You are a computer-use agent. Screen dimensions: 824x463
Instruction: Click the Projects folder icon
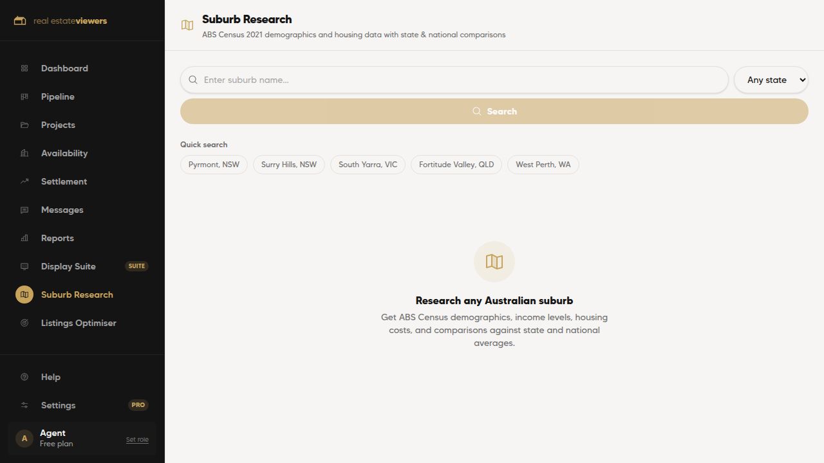[x=24, y=125]
